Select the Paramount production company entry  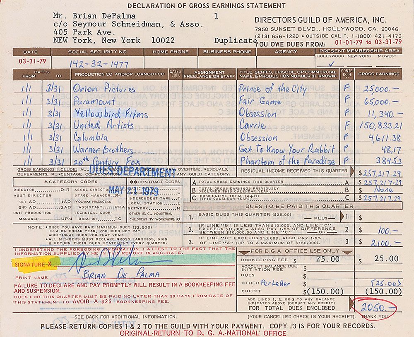[x=94, y=101]
